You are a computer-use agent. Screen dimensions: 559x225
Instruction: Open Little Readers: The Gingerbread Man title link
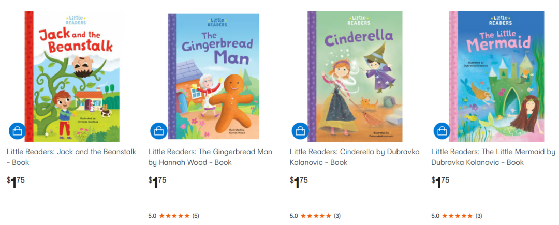(x=210, y=157)
